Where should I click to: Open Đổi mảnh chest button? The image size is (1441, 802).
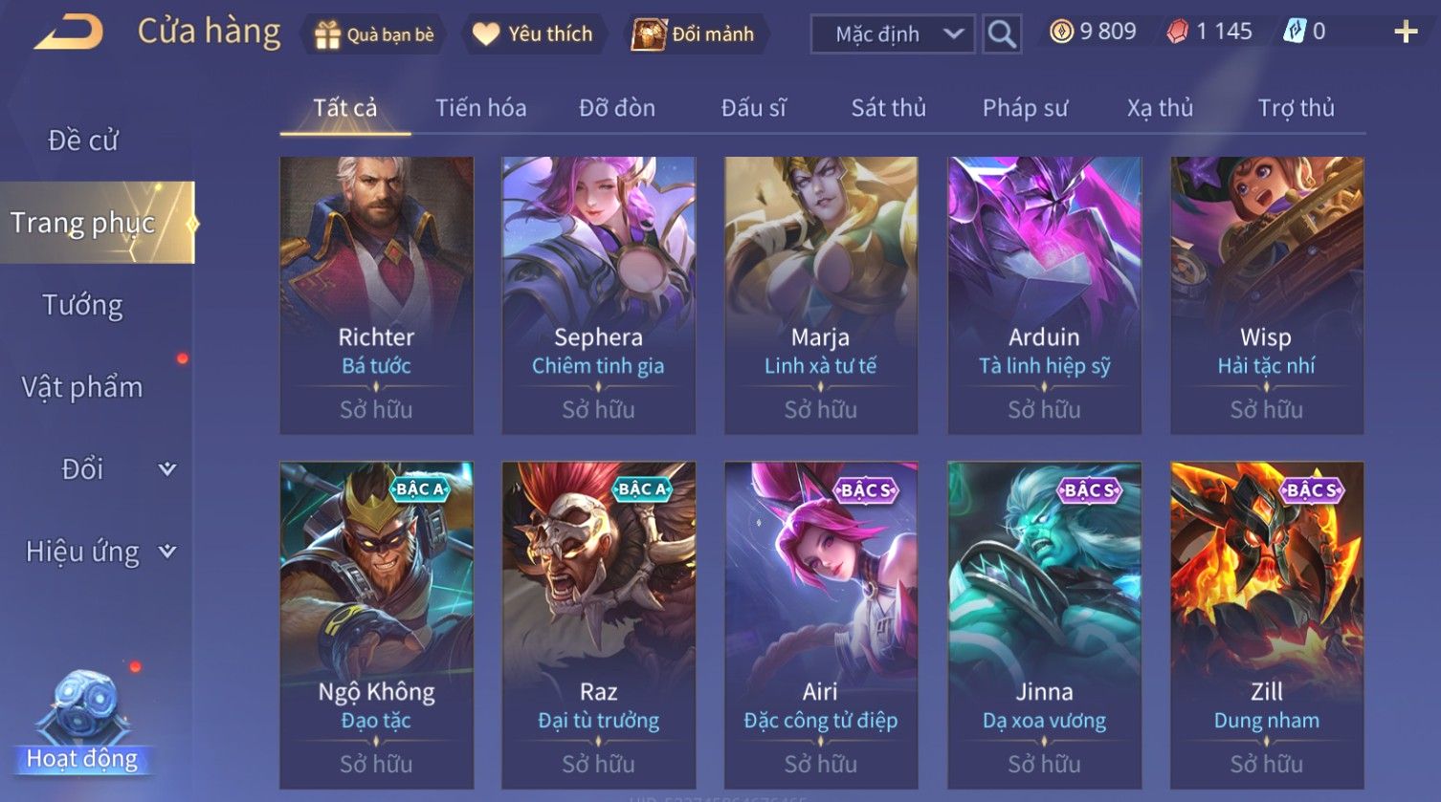696,34
